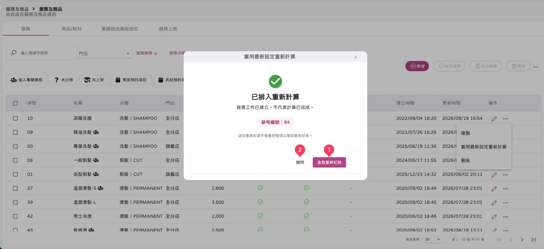Go to previous page
The width and height of the screenshot is (544, 249).
[x=510, y=240]
